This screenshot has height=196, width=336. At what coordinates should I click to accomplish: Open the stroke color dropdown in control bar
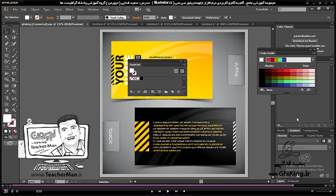pos(41,18)
